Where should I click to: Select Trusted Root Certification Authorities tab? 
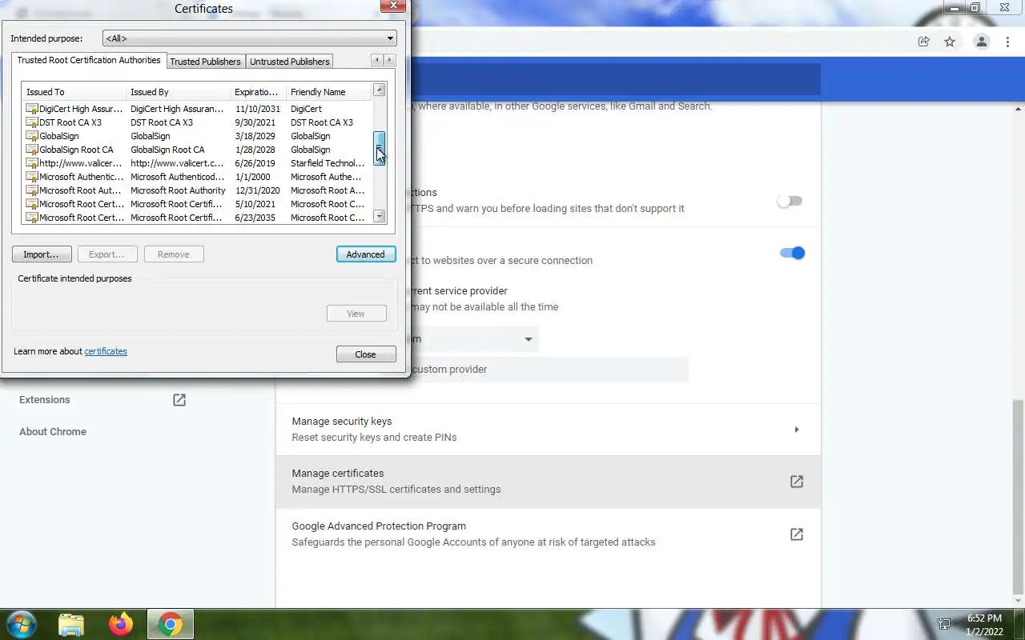89,60
